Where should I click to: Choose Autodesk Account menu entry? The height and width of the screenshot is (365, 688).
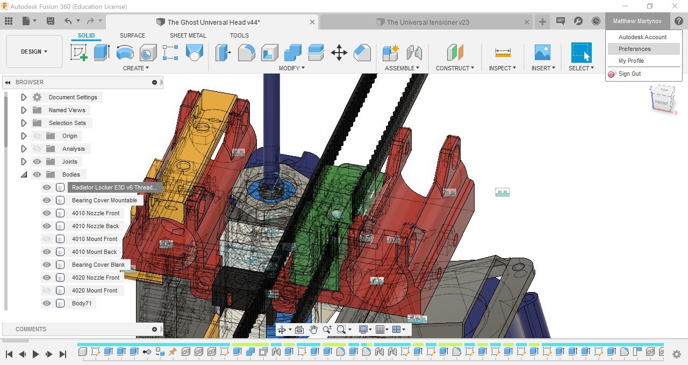click(643, 37)
